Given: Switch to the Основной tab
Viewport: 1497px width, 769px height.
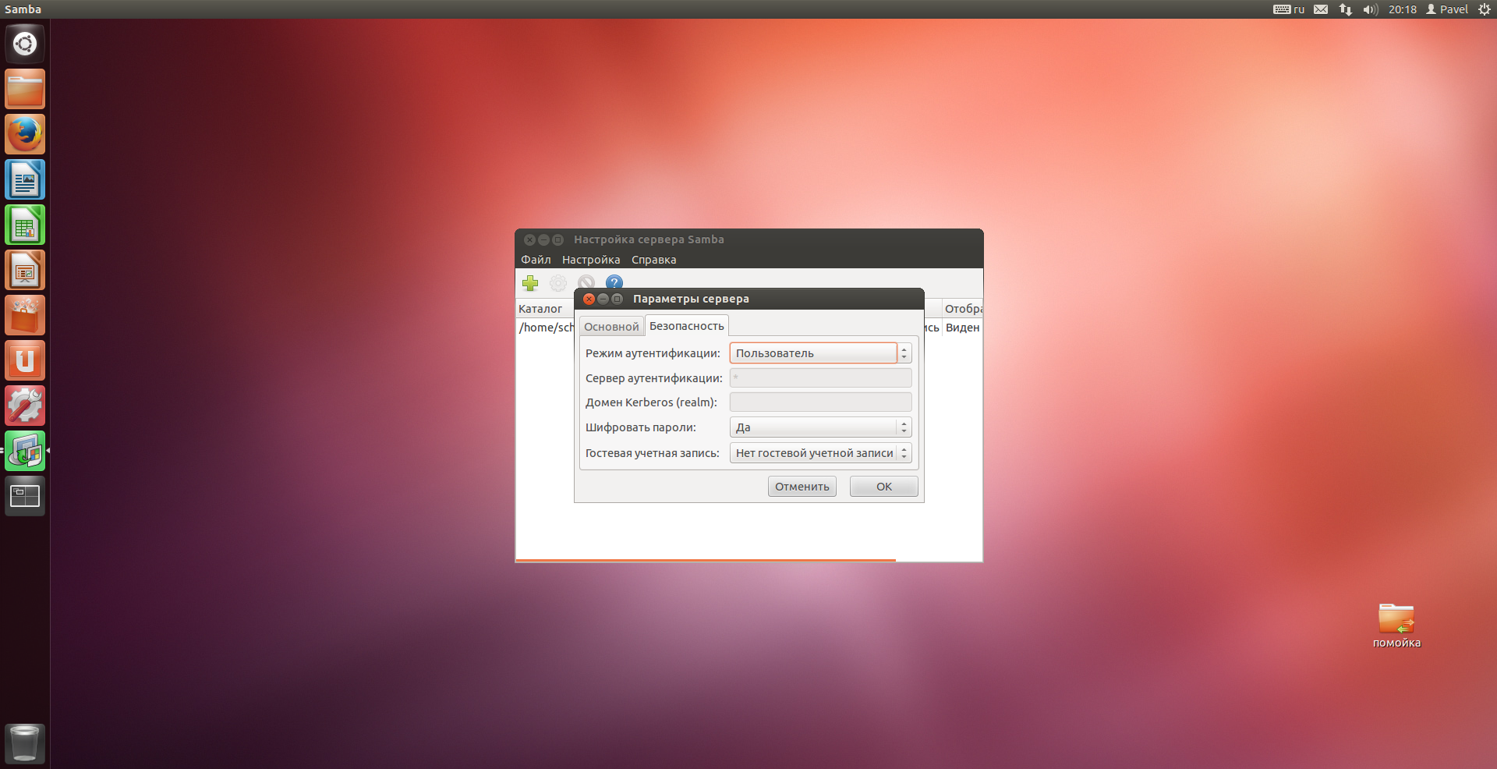Looking at the screenshot, I should pos(611,327).
